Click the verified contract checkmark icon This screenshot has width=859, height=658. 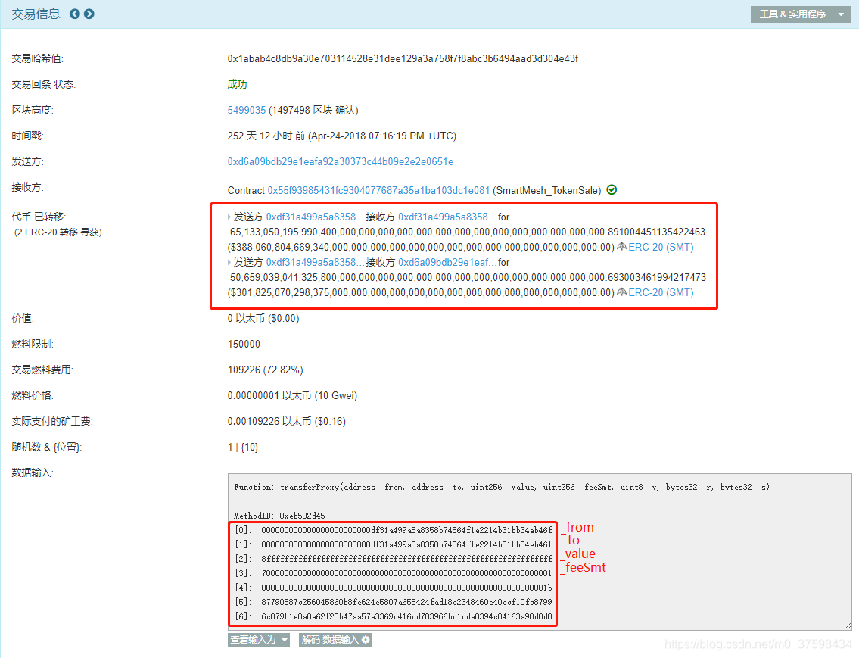612,189
